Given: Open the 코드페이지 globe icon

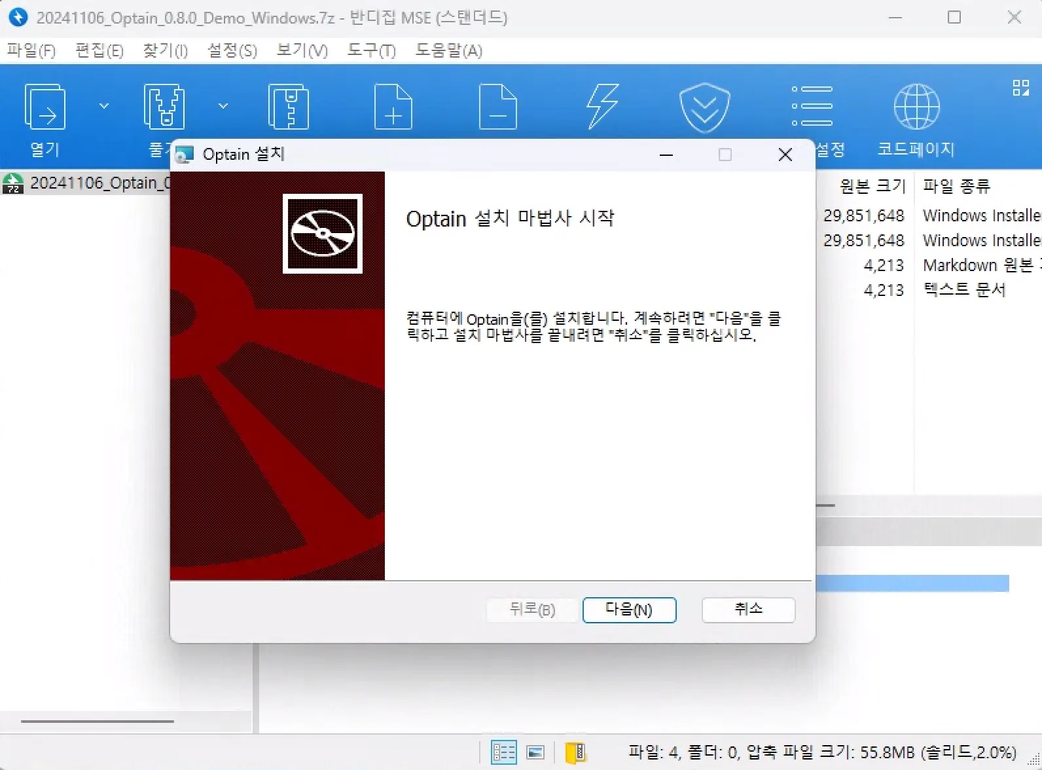Looking at the screenshot, I should tap(916, 107).
